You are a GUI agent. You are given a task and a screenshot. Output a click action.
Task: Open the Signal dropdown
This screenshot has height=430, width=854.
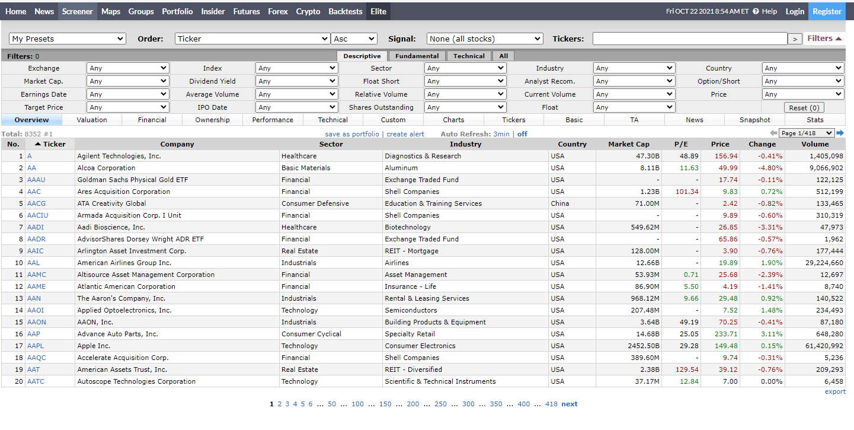pyautogui.click(x=485, y=39)
